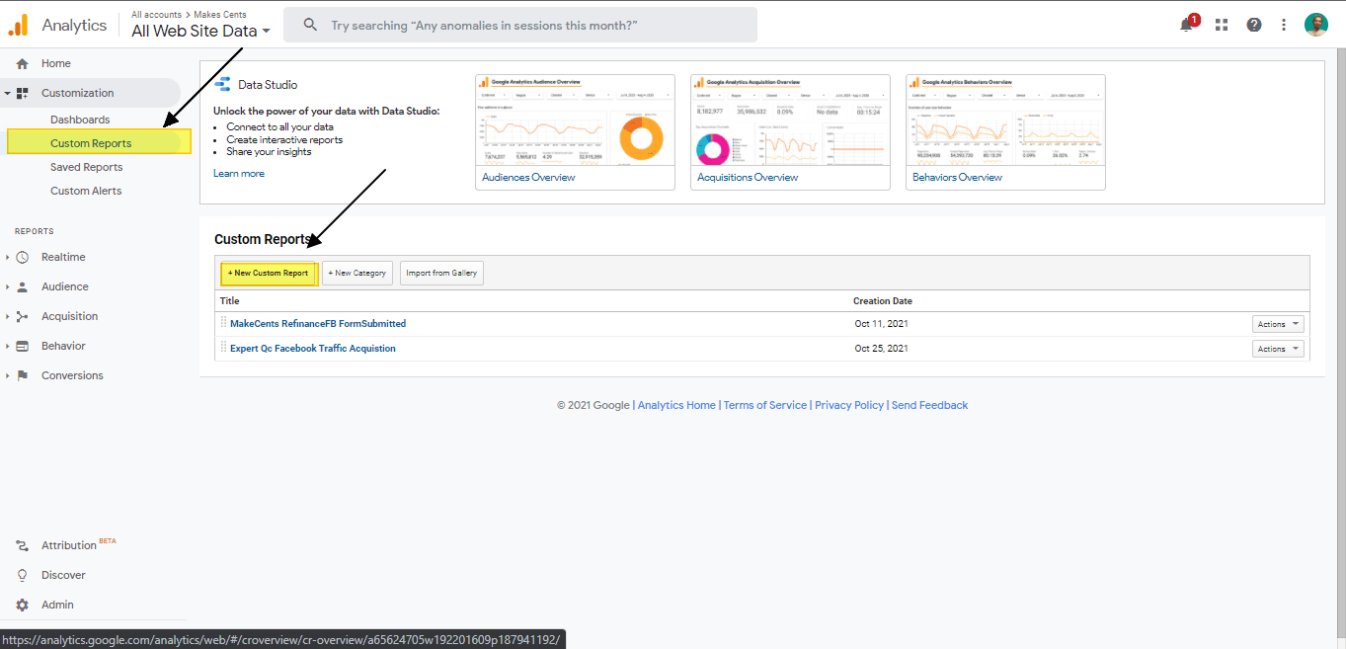Open the Acquisitions Overview link

click(748, 178)
